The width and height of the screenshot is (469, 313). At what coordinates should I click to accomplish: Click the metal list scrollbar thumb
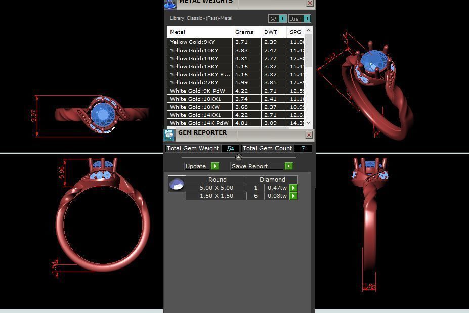coord(309,51)
